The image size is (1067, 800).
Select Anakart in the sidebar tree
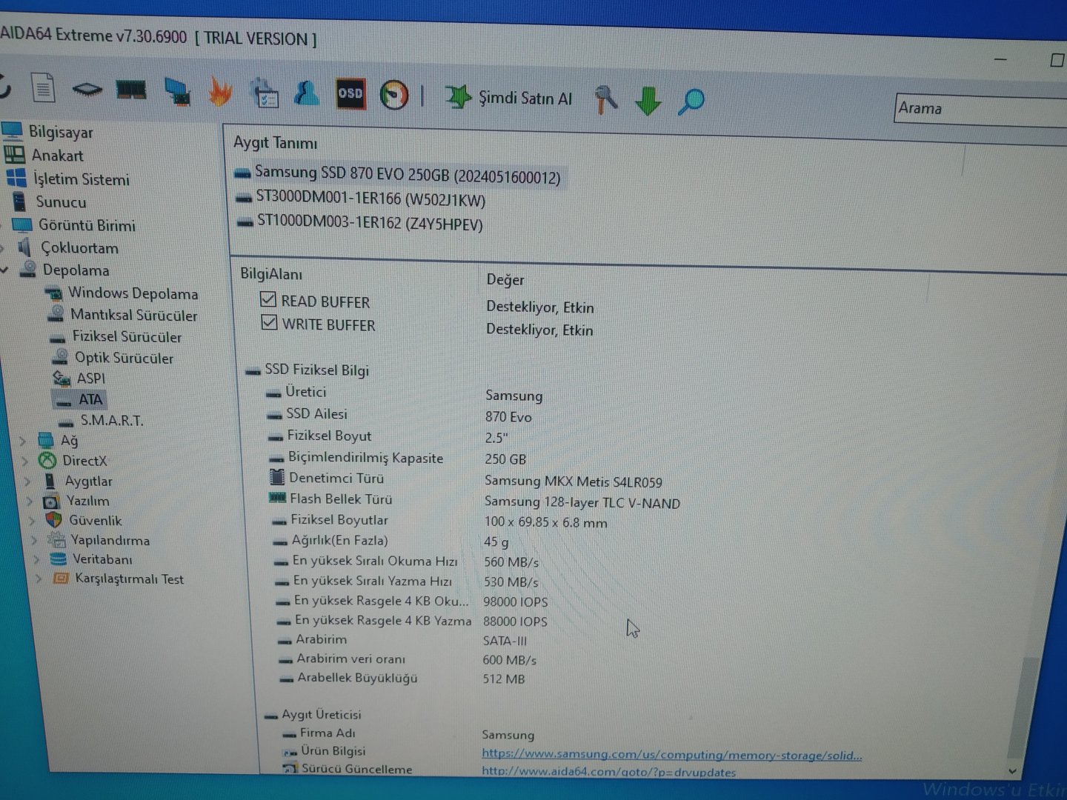[57, 156]
